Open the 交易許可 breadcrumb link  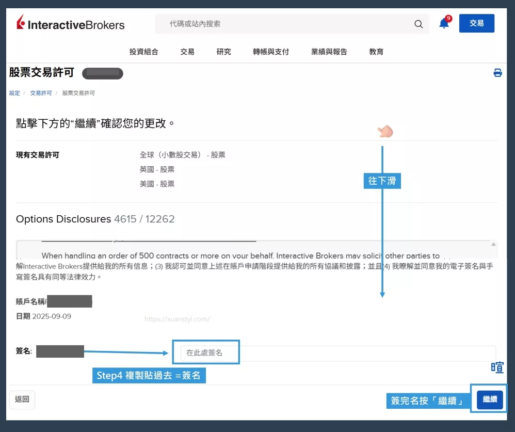(41, 93)
